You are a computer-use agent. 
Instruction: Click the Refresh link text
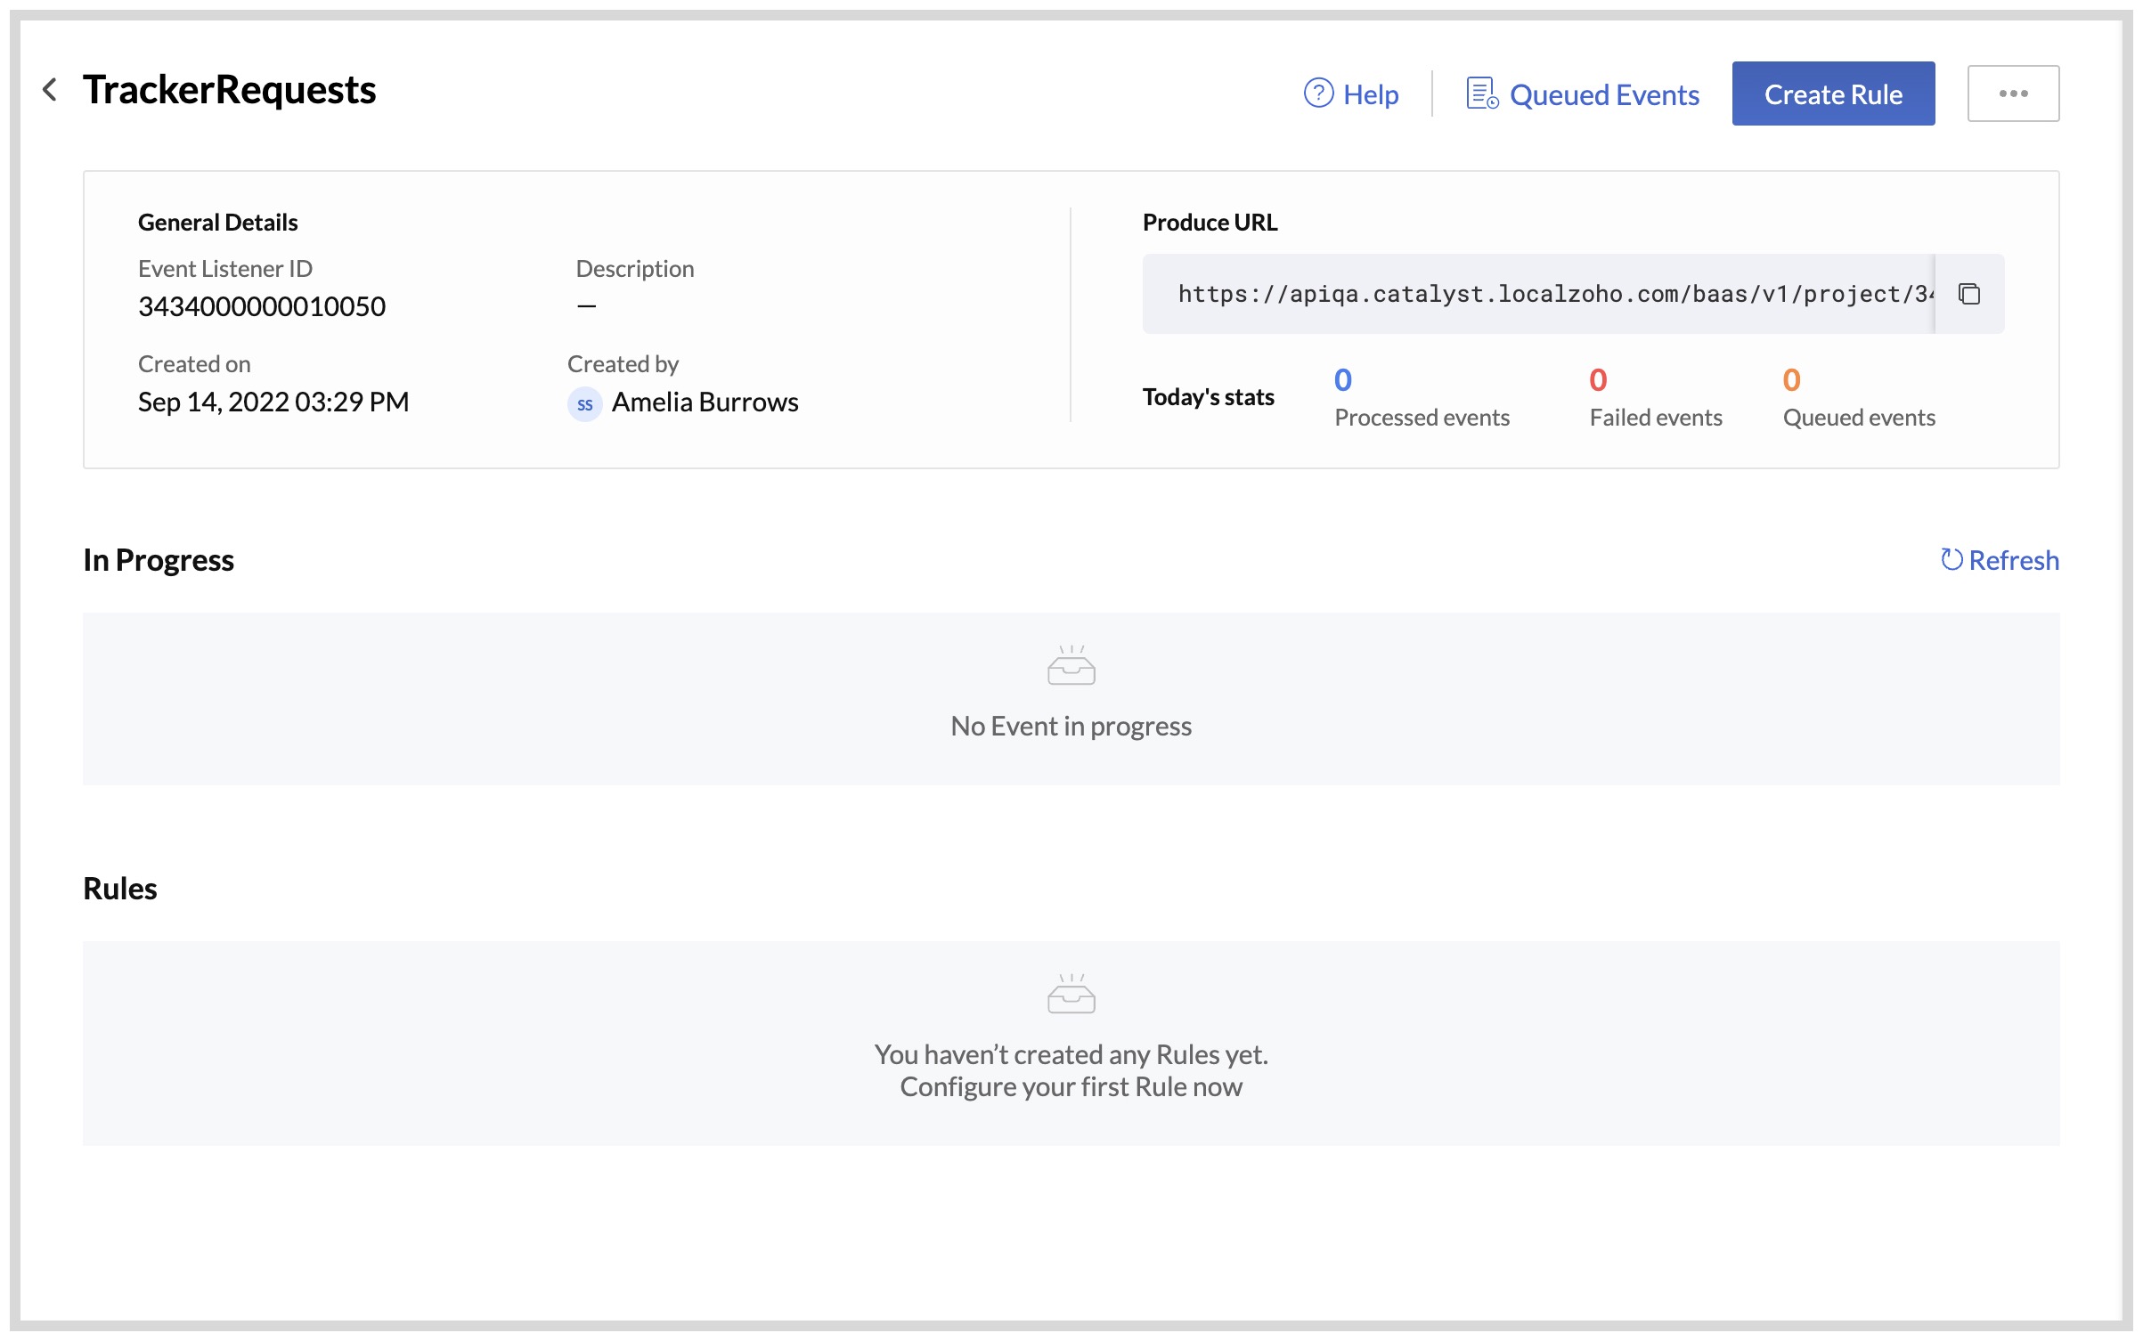(2014, 559)
